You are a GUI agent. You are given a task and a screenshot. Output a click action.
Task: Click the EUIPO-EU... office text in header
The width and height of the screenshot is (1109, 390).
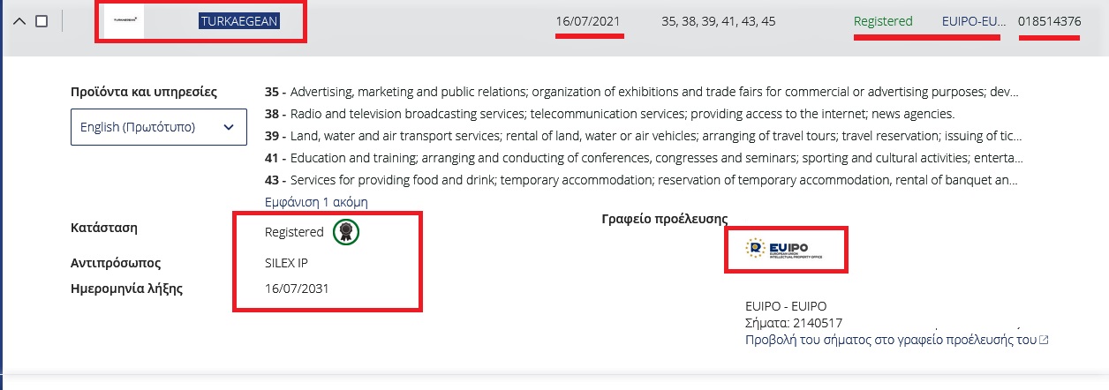tap(973, 21)
